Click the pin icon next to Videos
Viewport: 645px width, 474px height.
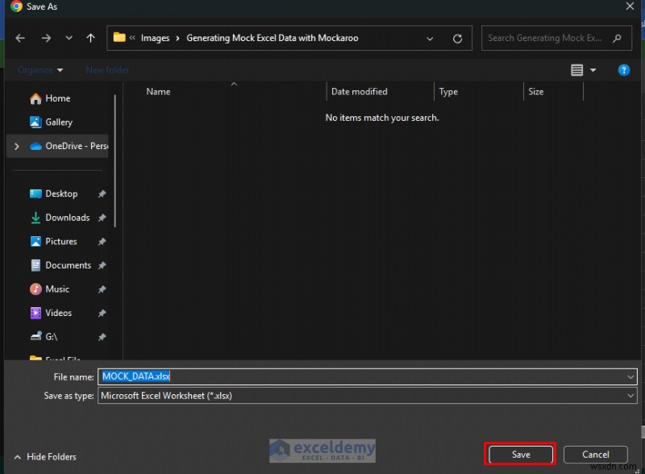[x=102, y=313]
